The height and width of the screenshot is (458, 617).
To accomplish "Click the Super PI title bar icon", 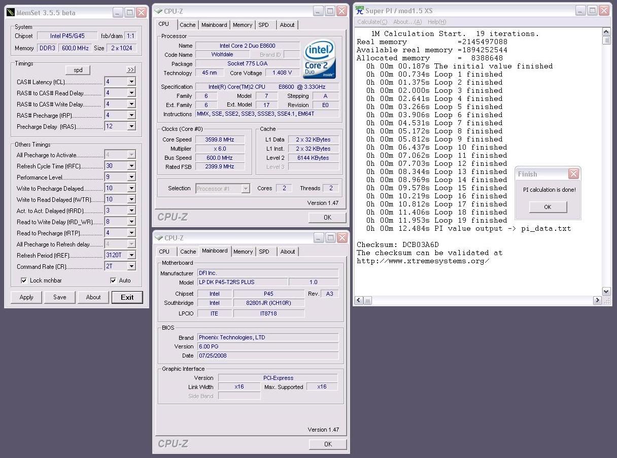I will [x=359, y=10].
